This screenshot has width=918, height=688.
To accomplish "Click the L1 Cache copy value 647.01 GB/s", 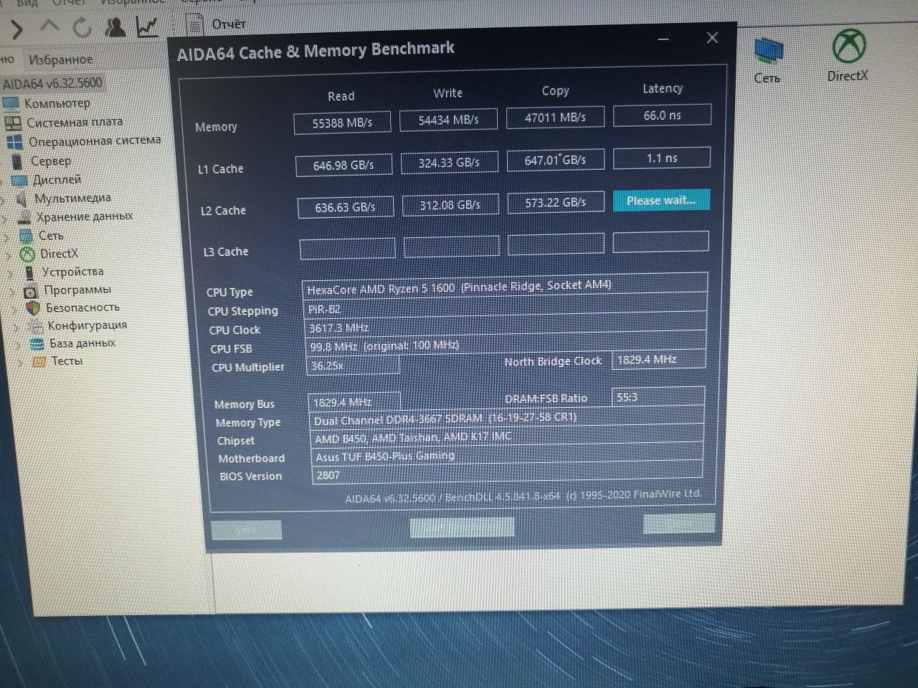I will coord(555,160).
